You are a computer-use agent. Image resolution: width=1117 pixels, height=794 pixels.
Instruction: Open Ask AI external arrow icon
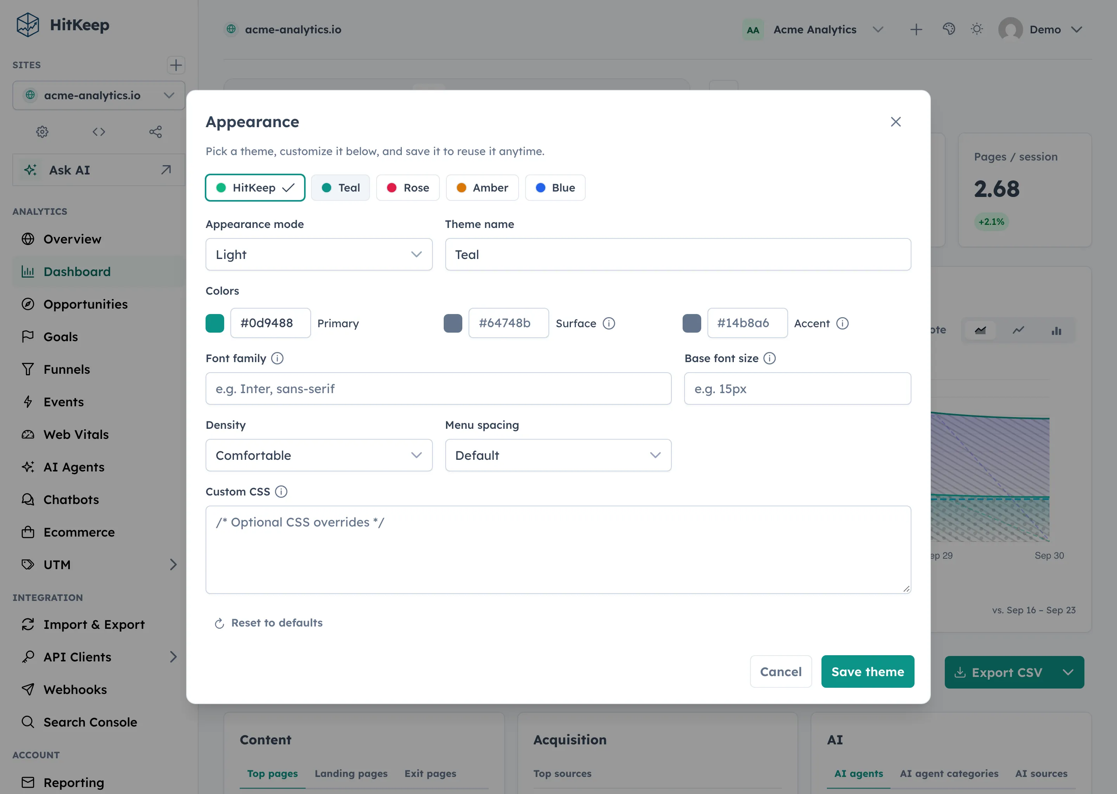click(x=166, y=170)
